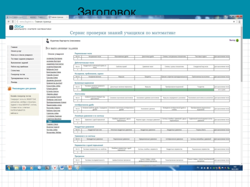Click the Теорема Виета table cell
This screenshot has width=250, height=187.
[x=201, y=130]
